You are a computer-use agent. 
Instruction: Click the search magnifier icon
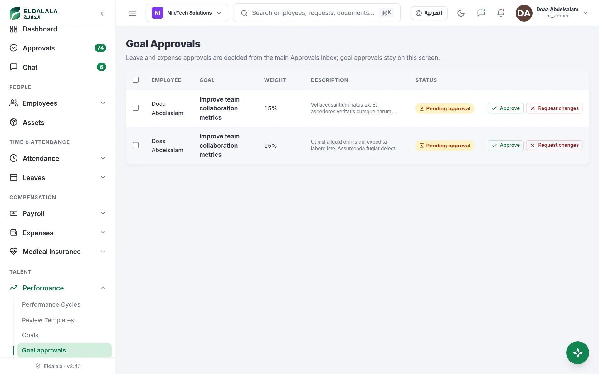(244, 13)
